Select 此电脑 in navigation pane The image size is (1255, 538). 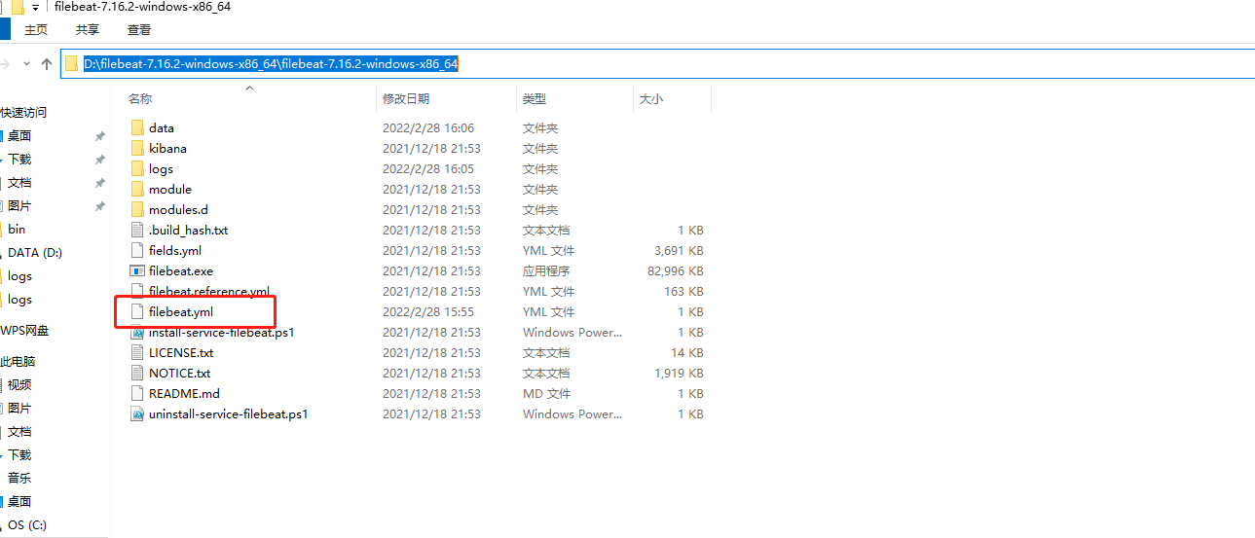coord(18,362)
